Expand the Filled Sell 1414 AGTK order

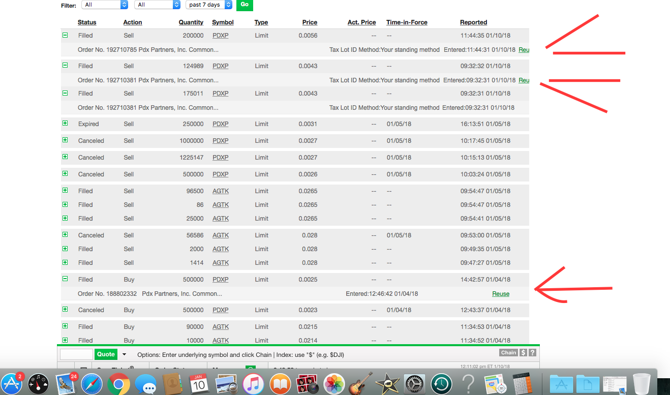(x=65, y=262)
